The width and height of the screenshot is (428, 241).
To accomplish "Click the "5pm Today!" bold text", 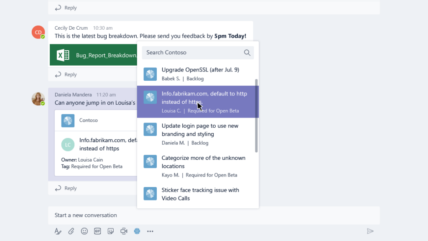I will pos(230,36).
